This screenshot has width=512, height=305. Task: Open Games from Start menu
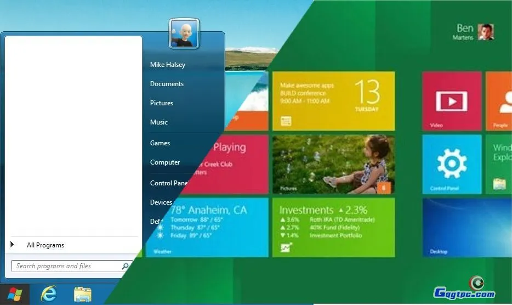(x=160, y=143)
